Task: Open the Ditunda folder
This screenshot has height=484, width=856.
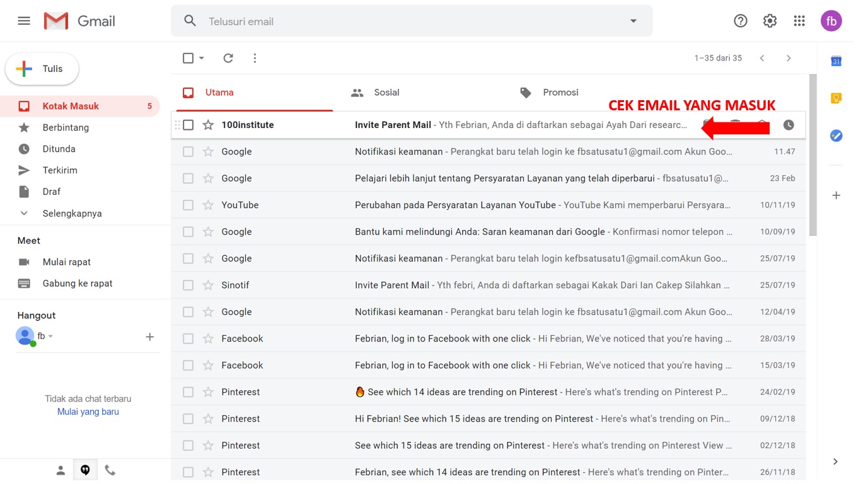Action: 80,149
